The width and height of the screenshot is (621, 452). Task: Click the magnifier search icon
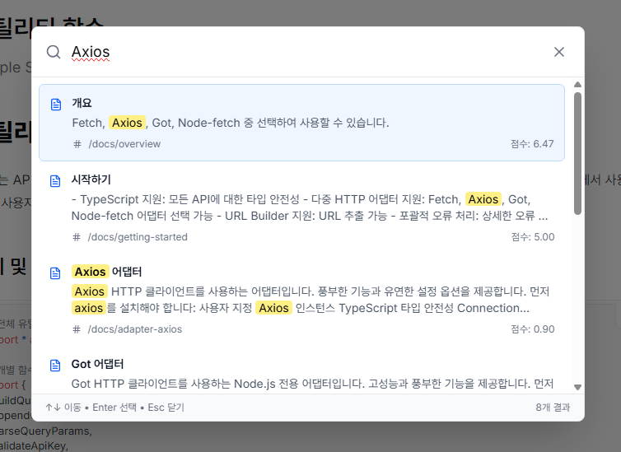(x=54, y=52)
